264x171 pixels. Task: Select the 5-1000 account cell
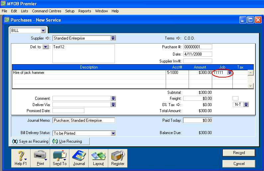click(x=177, y=73)
